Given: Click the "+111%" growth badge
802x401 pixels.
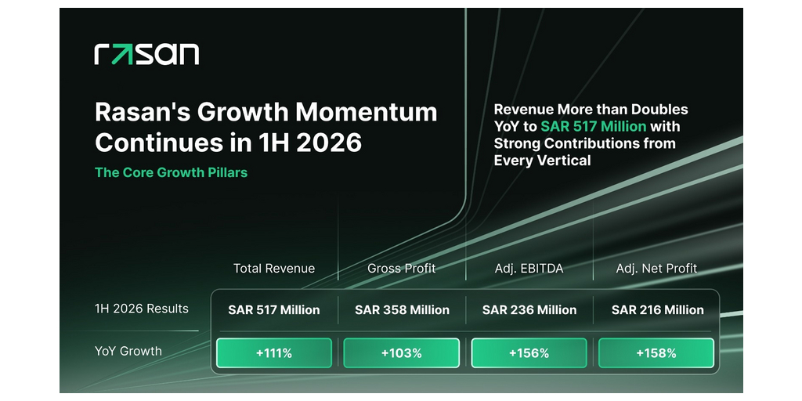Looking at the screenshot, I should 274,353.
